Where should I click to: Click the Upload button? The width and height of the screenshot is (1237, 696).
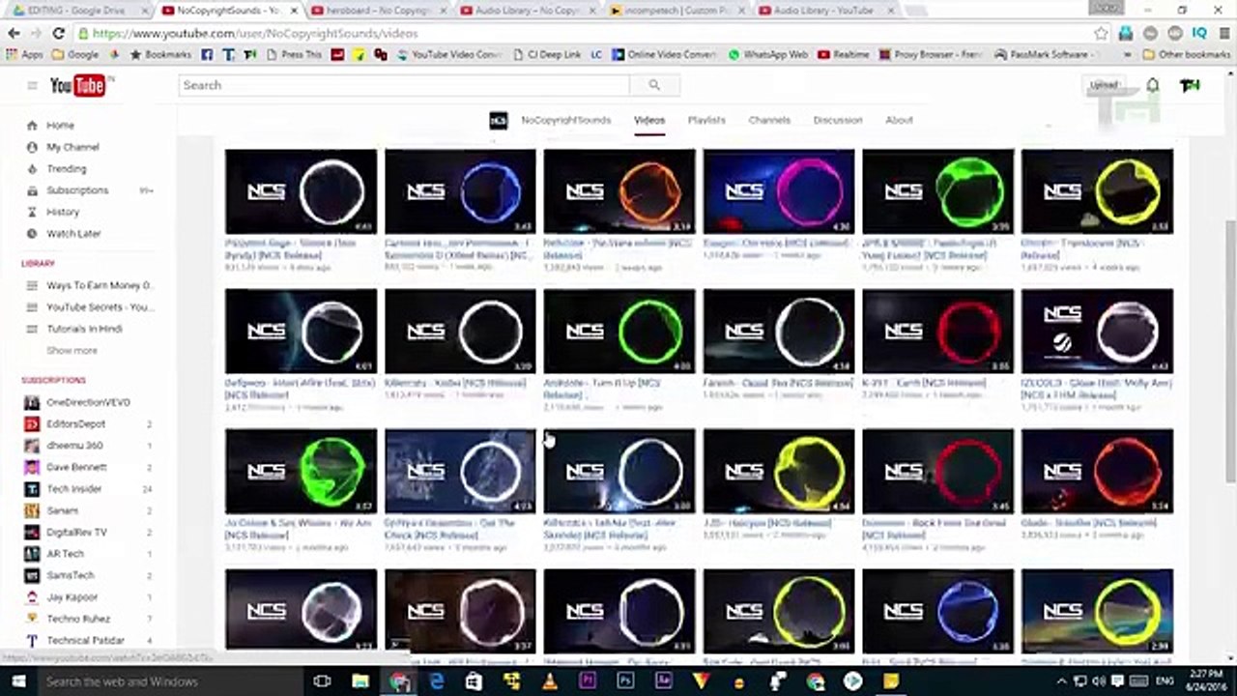pos(1105,85)
